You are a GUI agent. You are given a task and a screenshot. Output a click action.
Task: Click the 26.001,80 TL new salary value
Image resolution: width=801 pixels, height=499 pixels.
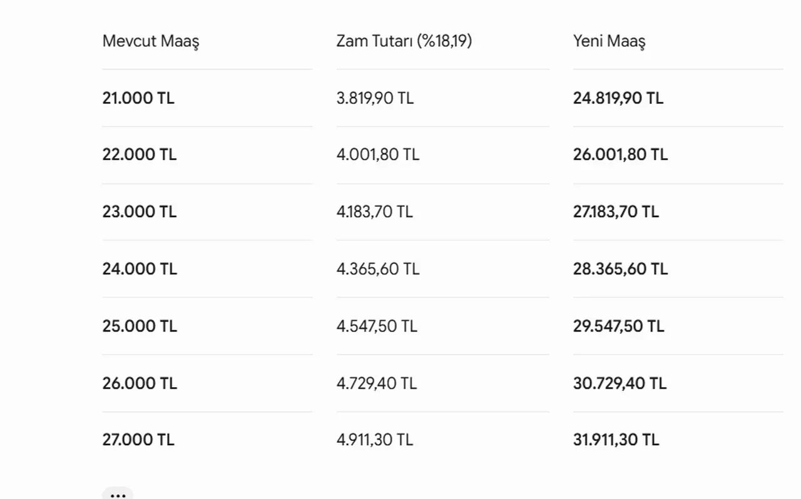620,154
